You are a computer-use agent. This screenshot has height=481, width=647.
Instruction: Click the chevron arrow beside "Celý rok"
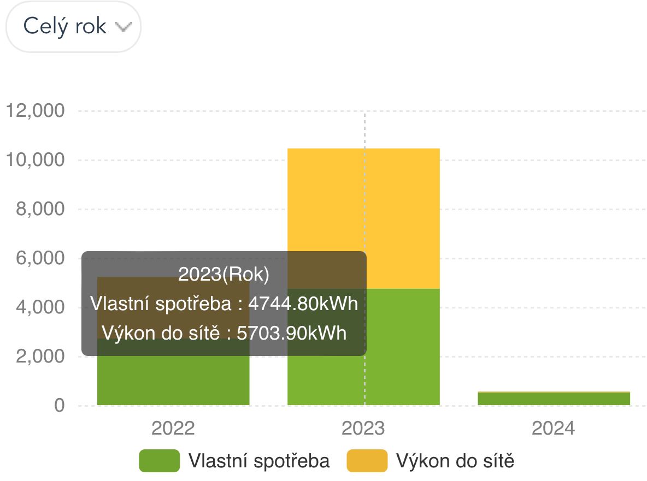coord(124,27)
